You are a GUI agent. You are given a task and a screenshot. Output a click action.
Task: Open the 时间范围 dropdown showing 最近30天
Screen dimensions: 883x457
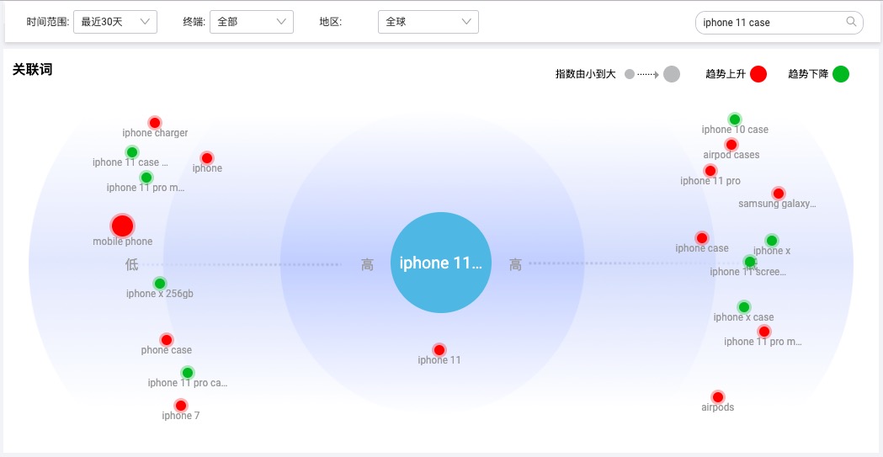[x=115, y=22]
